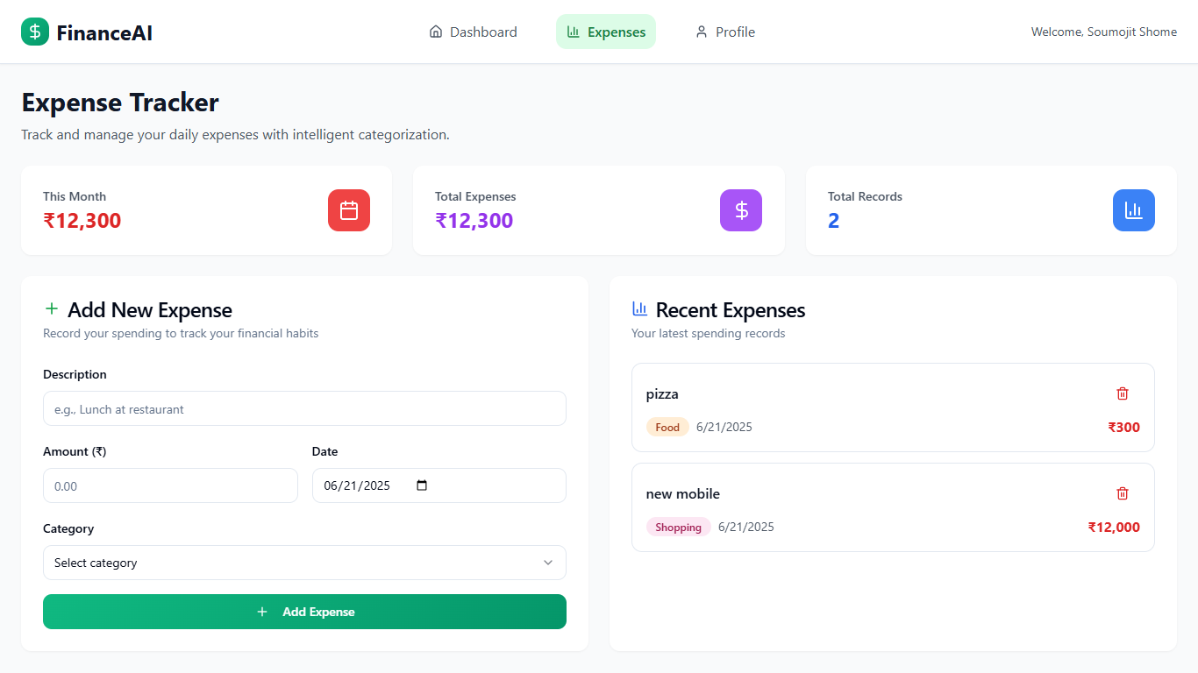Screen dimensions: 1198x673
Task: Open the date picker calendar icon
Action: [422, 485]
